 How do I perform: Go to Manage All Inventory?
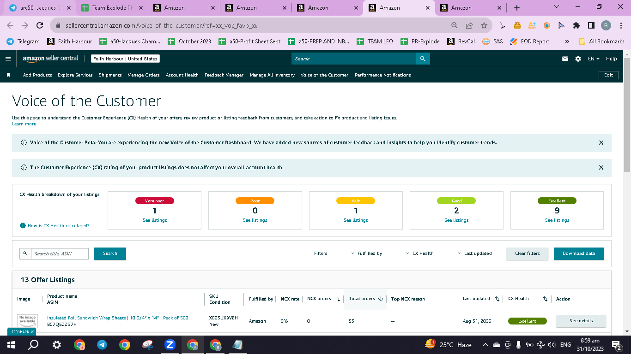click(x=272, y=75)
